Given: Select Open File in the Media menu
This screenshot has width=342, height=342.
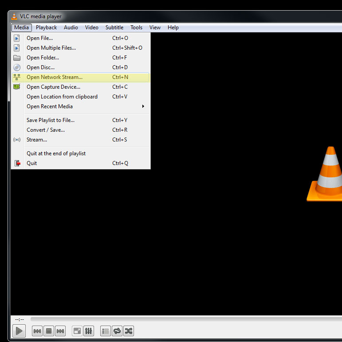Looking at the screenshot, I should [39, 38].
